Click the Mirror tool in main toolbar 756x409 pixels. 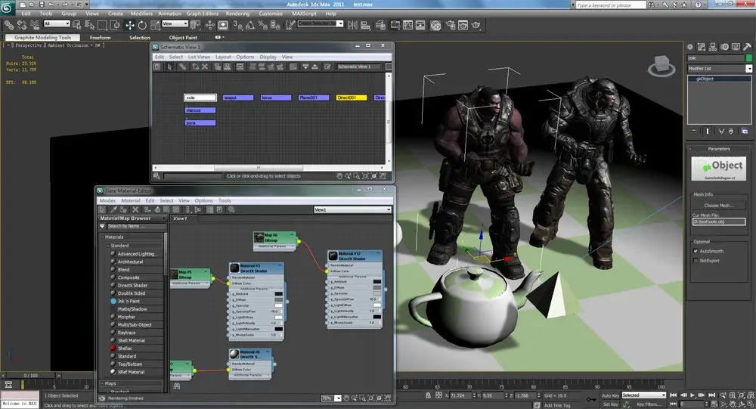click(x=352, y=25)
